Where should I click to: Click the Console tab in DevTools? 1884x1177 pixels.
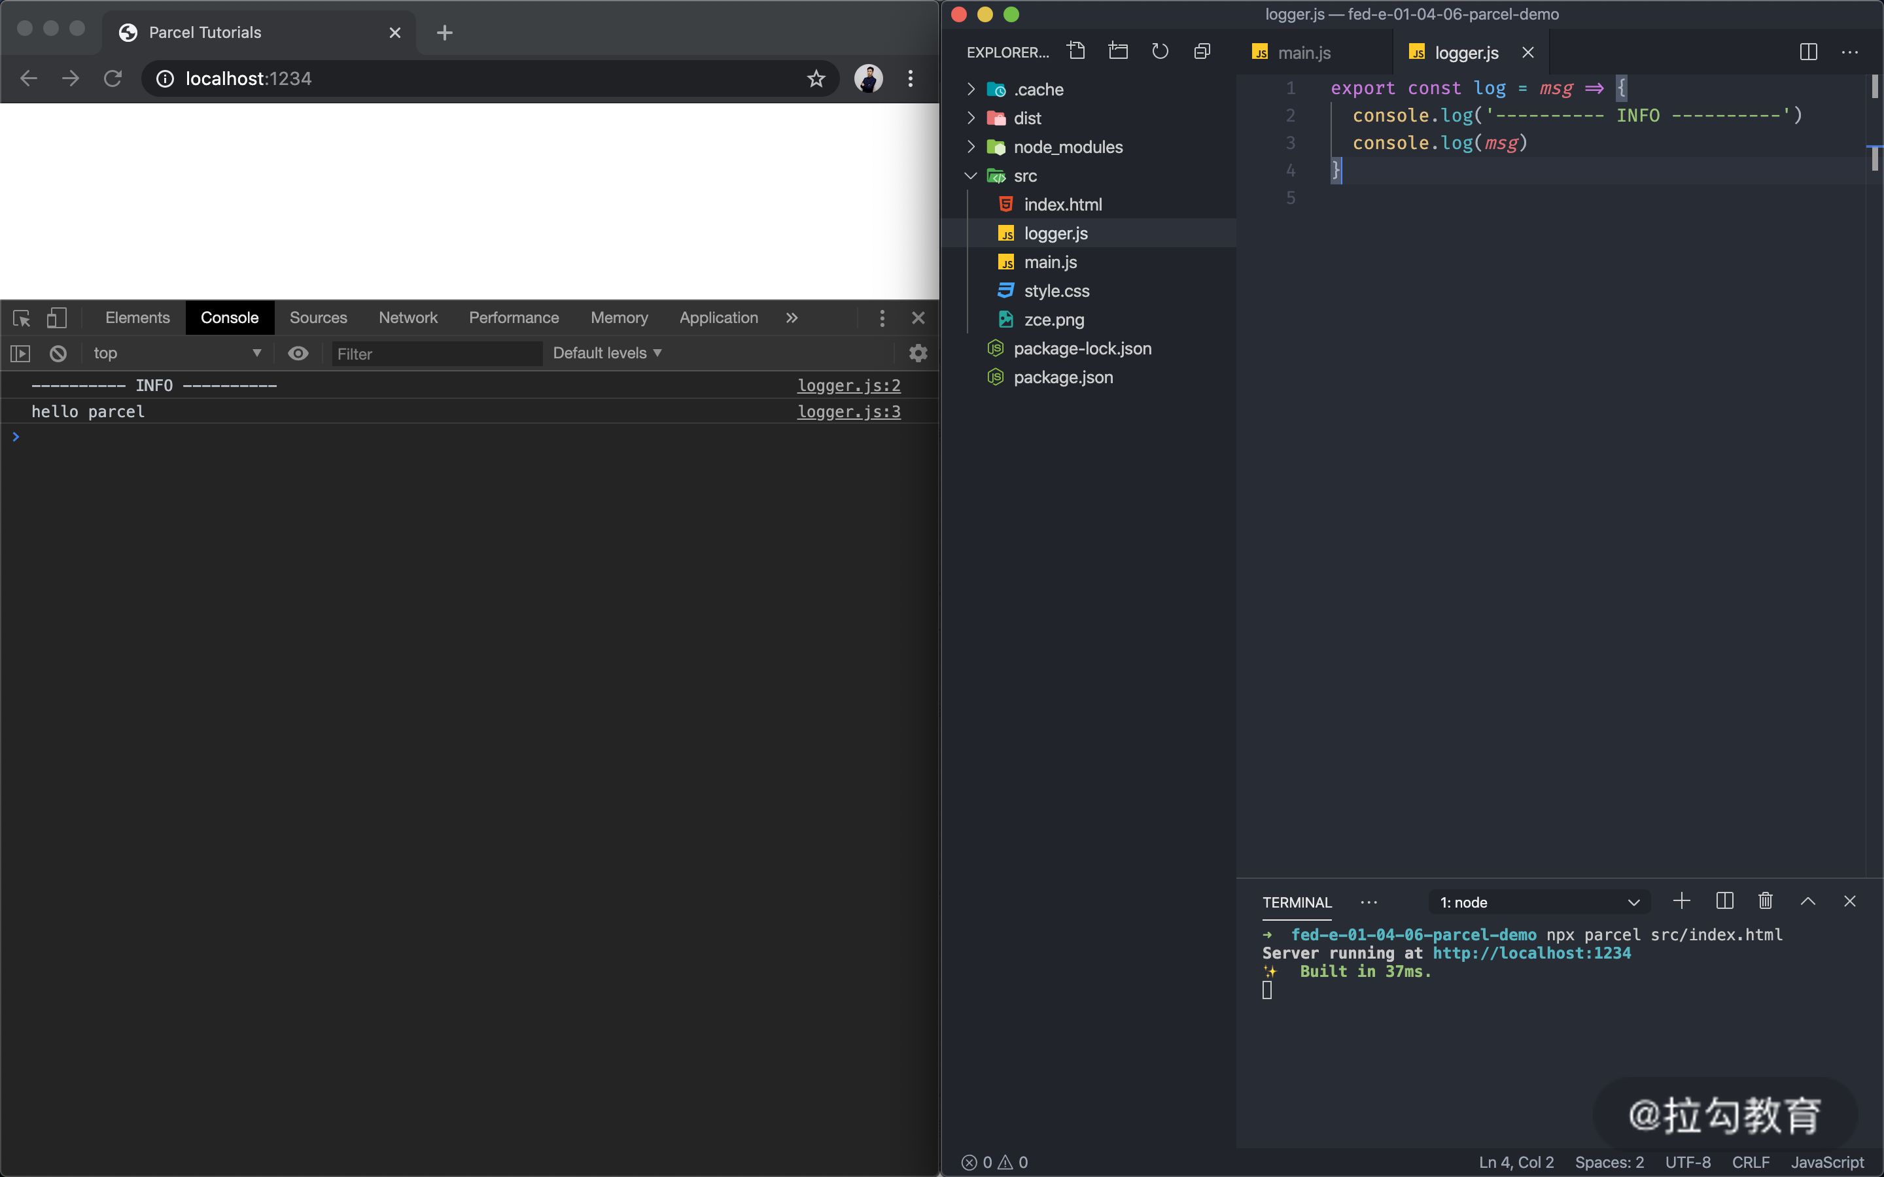tap(229, 317)
